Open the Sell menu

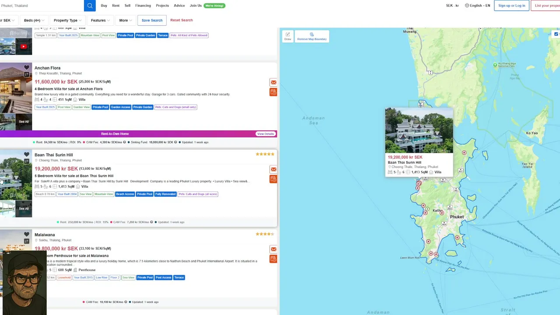(x=127, y=6)
